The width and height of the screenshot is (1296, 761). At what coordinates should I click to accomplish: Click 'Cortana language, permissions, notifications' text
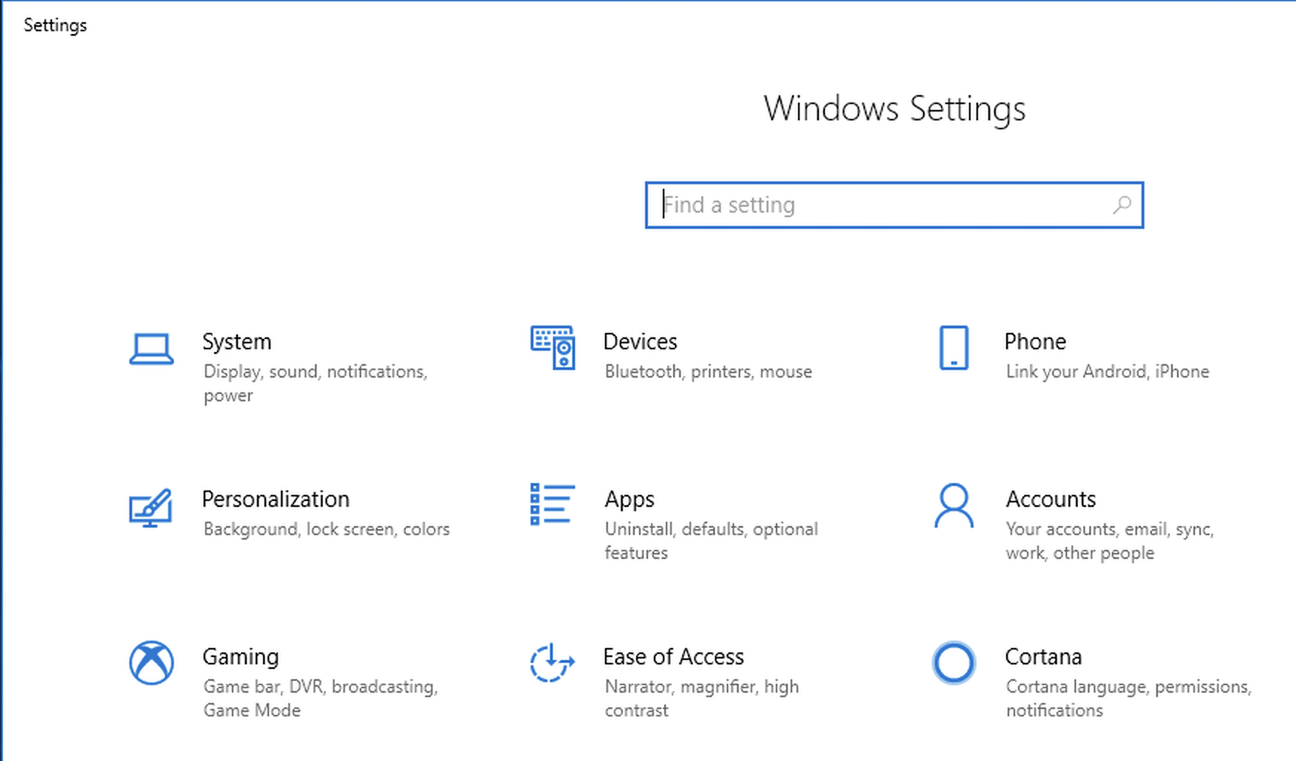coord(1129,699)
